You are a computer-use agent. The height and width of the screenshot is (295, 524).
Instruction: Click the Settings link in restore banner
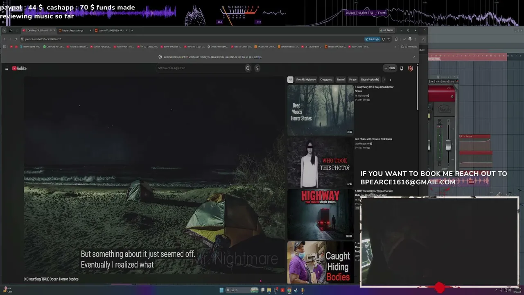tap(257, 57)
